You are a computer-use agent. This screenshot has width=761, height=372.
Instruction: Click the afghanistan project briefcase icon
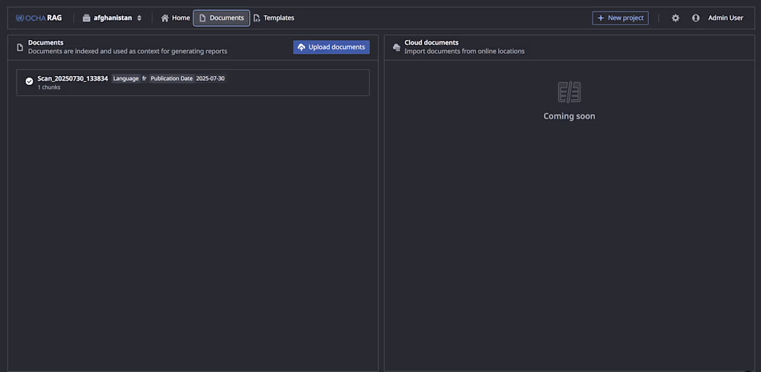pyautogui.click(x=86, y=18)
